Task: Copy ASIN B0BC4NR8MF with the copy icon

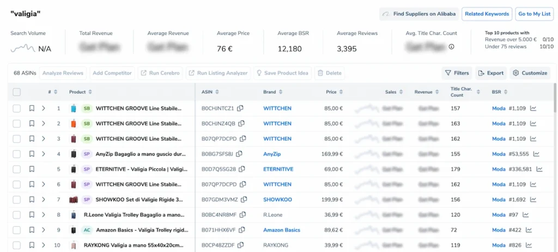Action: coord(242,214)
